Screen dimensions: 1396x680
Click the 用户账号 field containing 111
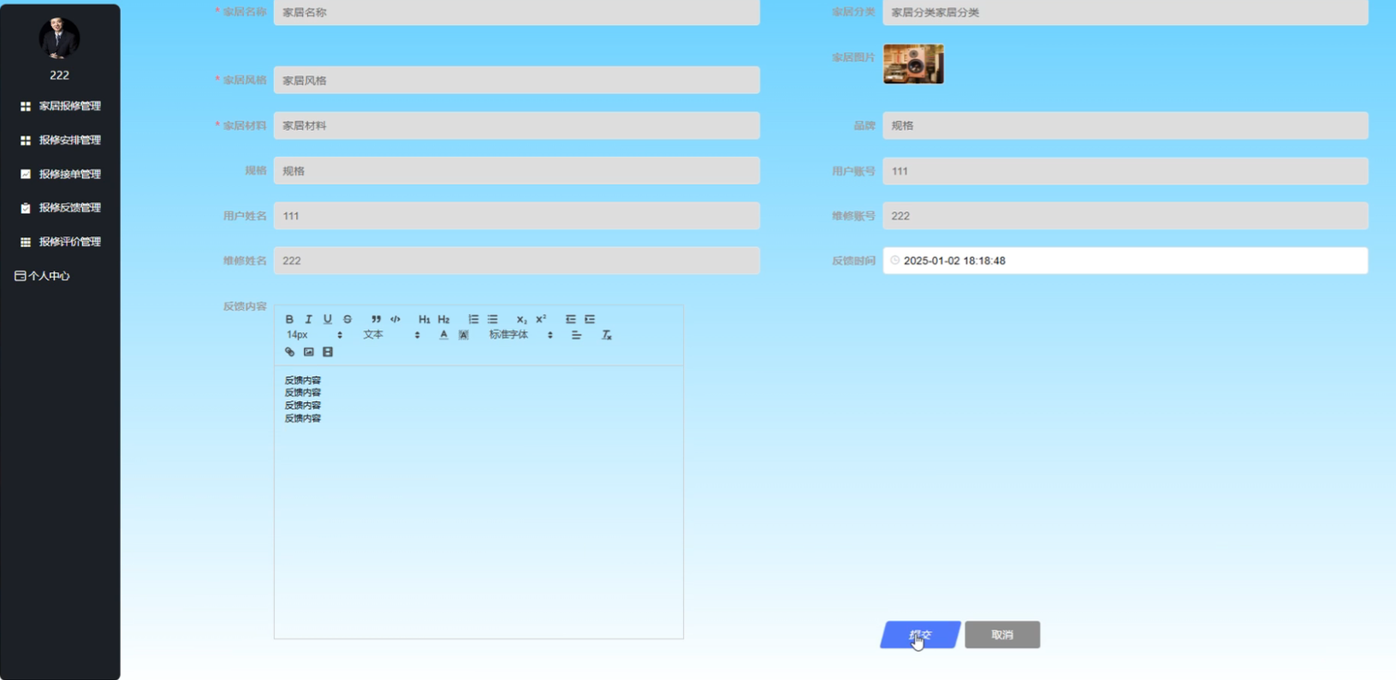(x=1126, y=171)
